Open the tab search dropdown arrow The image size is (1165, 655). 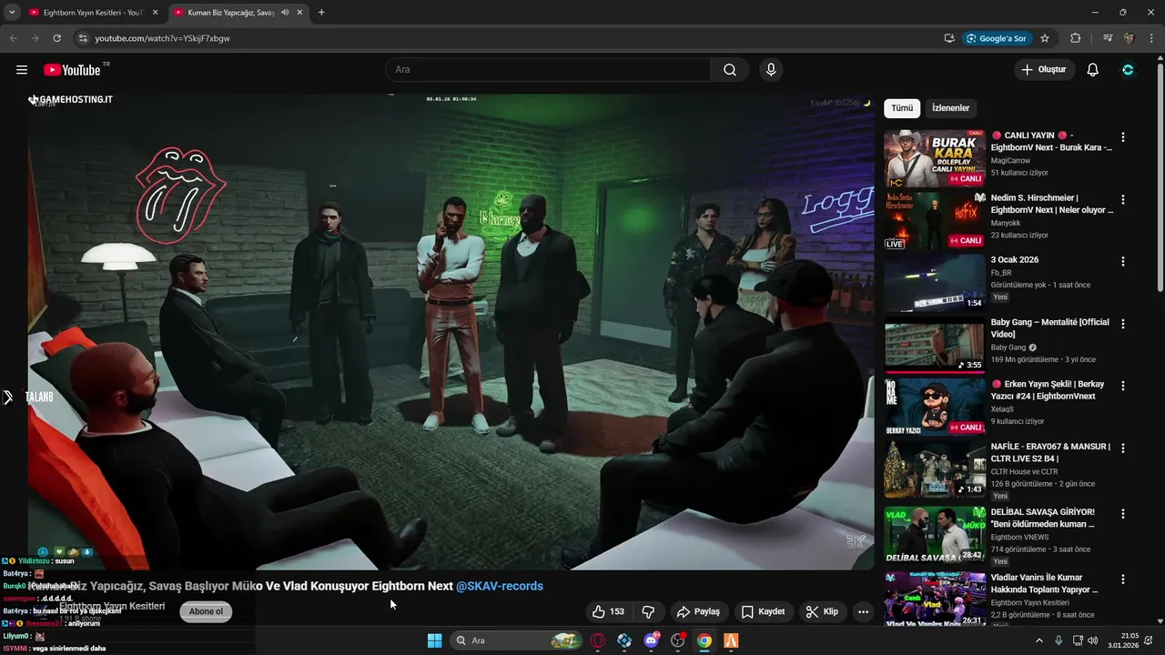click(x=11, y=12)
